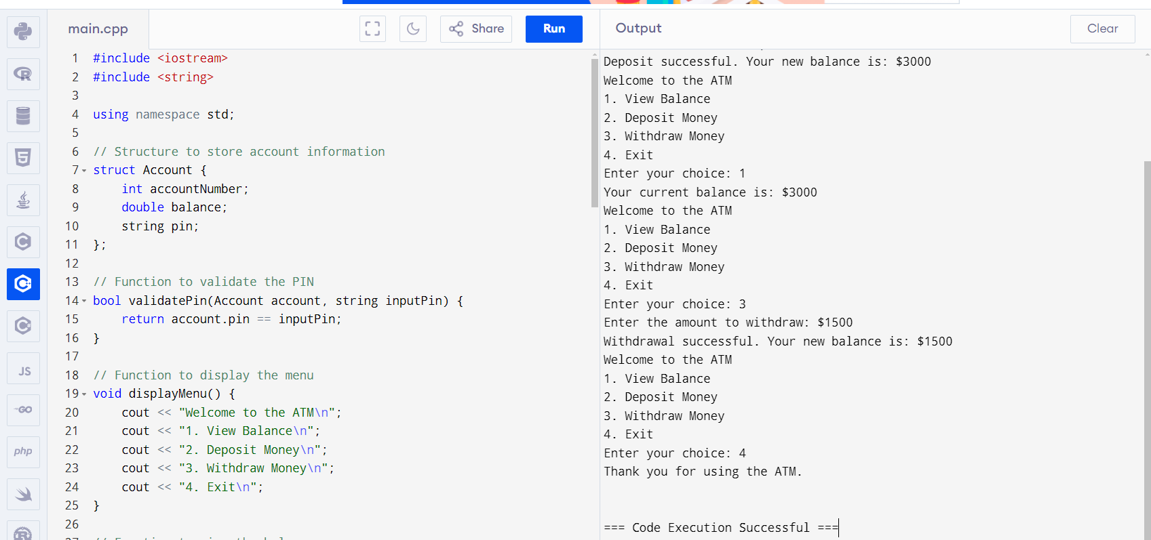The width and height of the screenshot is (1151, 540).
Task: Click line number 26 in the gutter
Action: [72, 524]
